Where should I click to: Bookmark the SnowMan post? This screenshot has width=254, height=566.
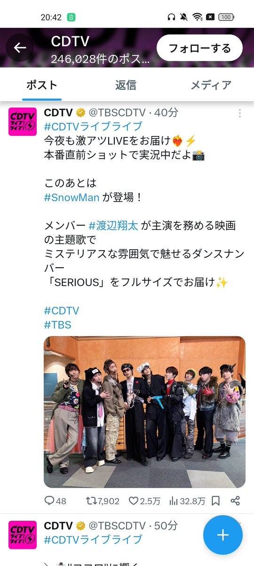[215, 501]
